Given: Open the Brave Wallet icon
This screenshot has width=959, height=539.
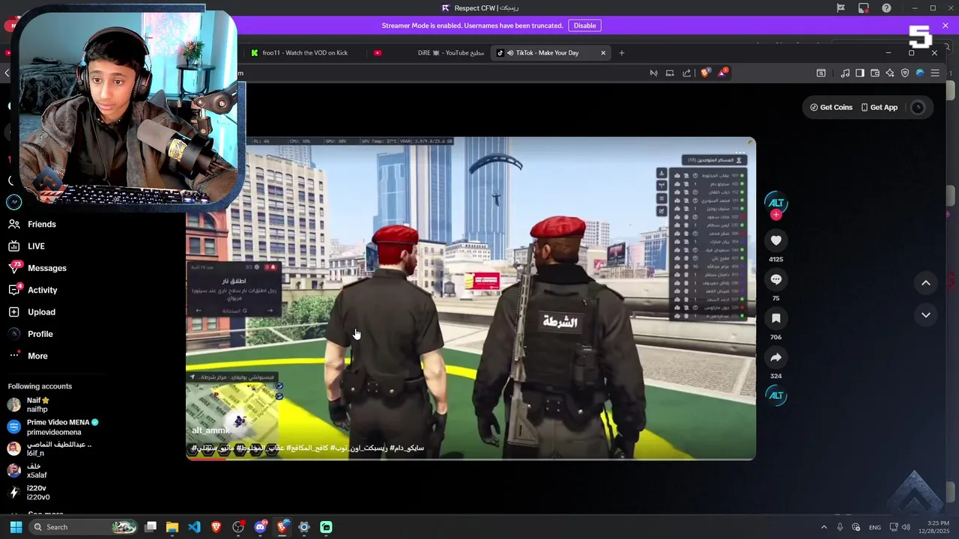Looking at the screenshot, I should coord(875,73).
